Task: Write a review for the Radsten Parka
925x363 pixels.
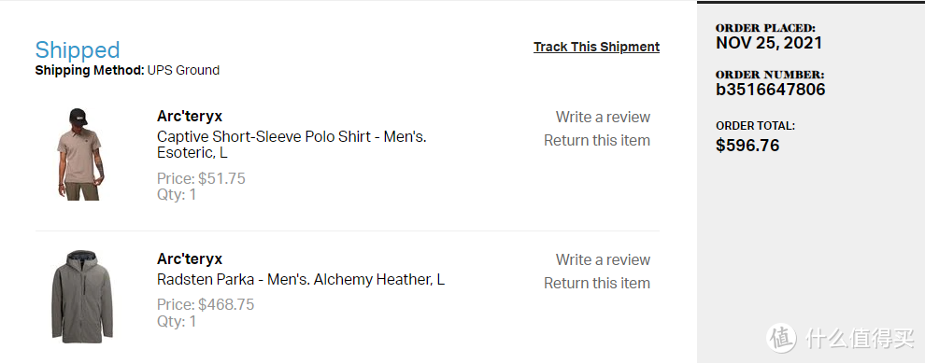Action: pos(603,259)
